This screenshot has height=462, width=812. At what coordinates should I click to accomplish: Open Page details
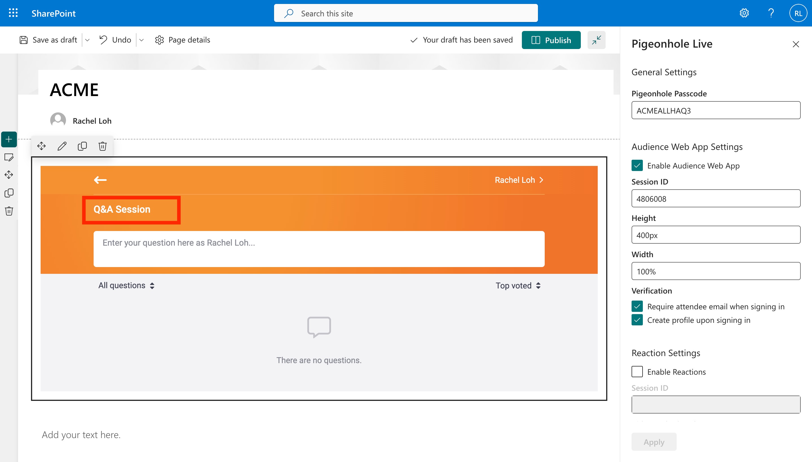(183, 40)
